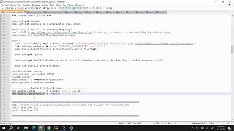Open the Encoding menu
This screenshot has width=234, height=131.
pyautogui.click(x=27, y=5)
